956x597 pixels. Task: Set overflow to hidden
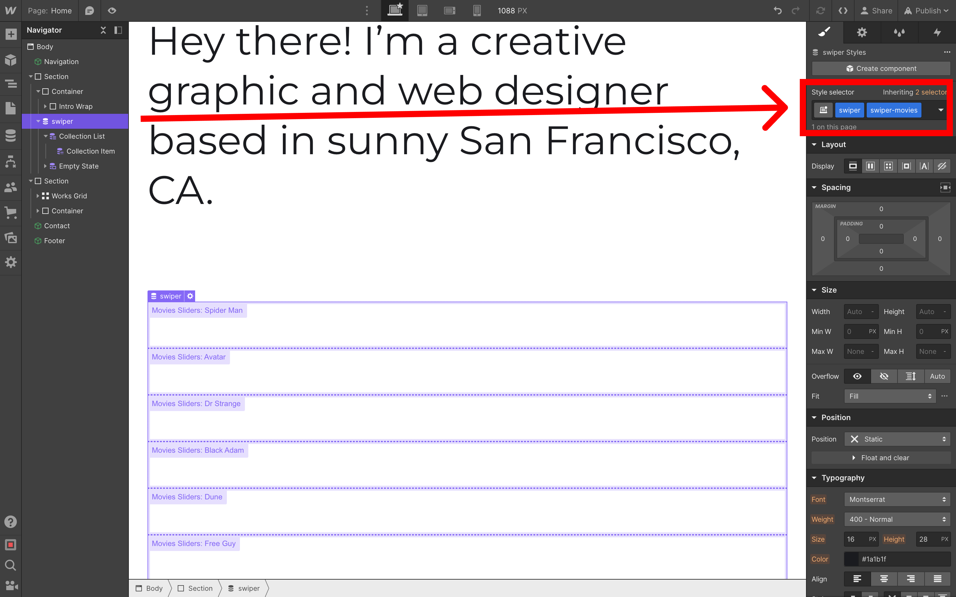[x=884, y=376]
